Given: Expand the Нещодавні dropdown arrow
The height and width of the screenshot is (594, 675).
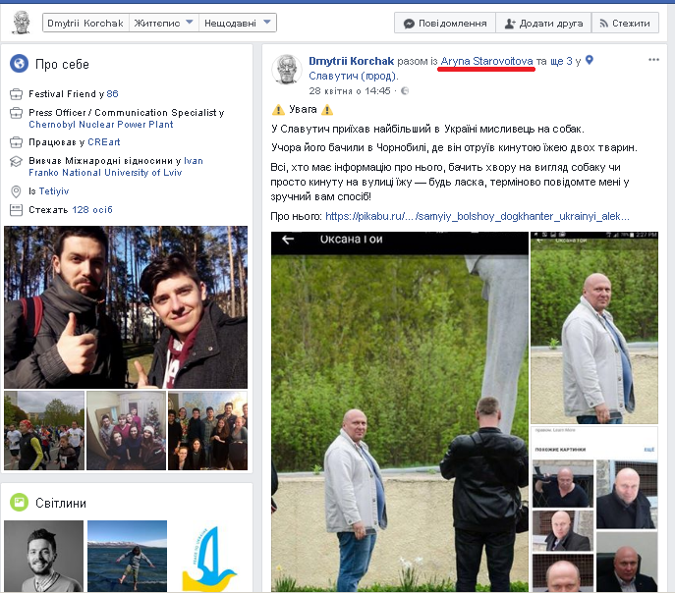Looking at the screenshot, I should click(x=267, y=22).
